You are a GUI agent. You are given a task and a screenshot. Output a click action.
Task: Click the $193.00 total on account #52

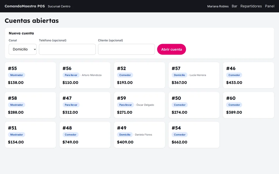click(125, 83)
